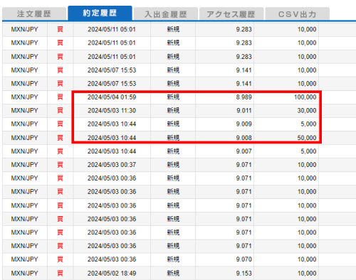
Task: Click the date 2024/05/07 15:53 at quantity row first listed
Action: (x=112, y=70)
